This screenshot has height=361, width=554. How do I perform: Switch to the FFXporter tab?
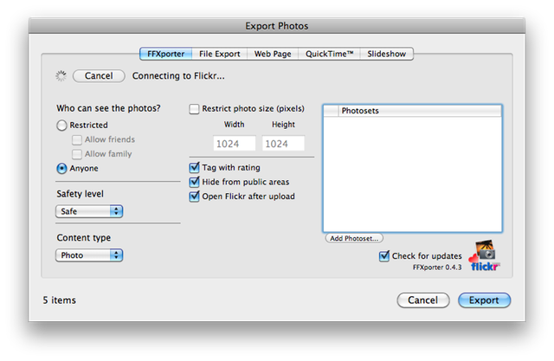tap(165, 54)
